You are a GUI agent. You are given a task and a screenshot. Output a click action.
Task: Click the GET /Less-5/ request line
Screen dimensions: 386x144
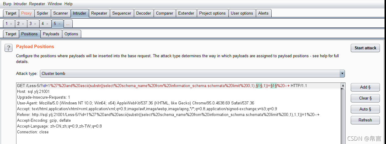point(162,86)
